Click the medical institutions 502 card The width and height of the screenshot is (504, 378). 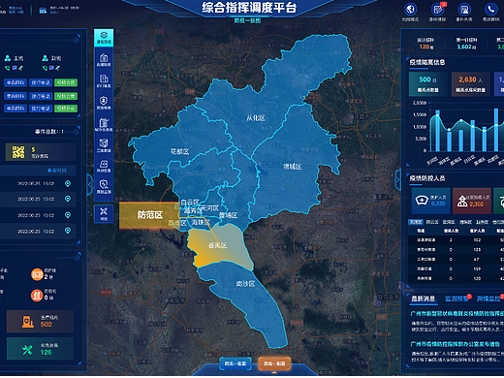click(x=40, y=322)
